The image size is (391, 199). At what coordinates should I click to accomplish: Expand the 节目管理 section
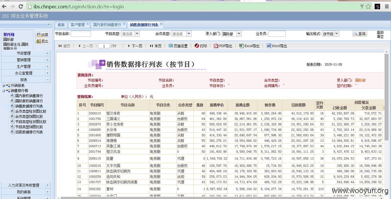coord(47,53)
